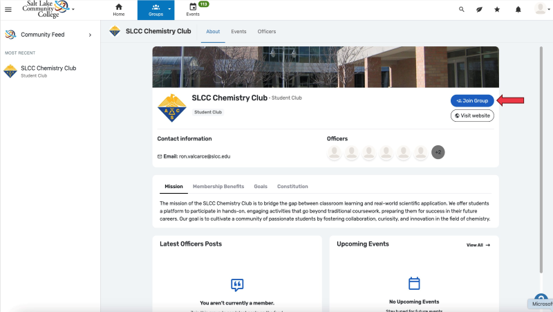Open dropdown next to Salt Lake logo
Image resolution: width=553 pixels, height=312 pixels.
tap(73, 10)
